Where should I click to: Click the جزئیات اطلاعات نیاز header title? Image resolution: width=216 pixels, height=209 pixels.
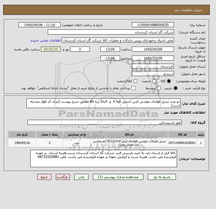[188, 10]
